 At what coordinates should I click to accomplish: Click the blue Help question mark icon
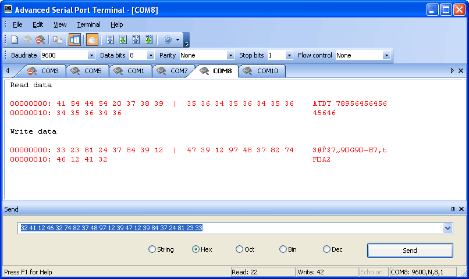click(168, 40)
